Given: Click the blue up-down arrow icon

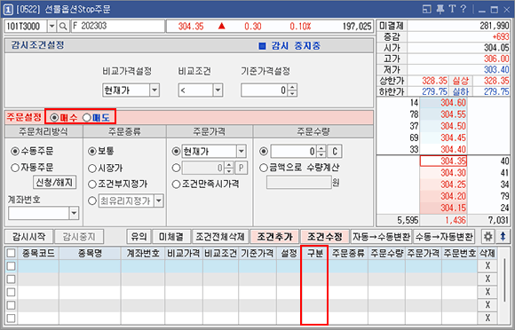Looking at the screenshot, I should point(503,236).
